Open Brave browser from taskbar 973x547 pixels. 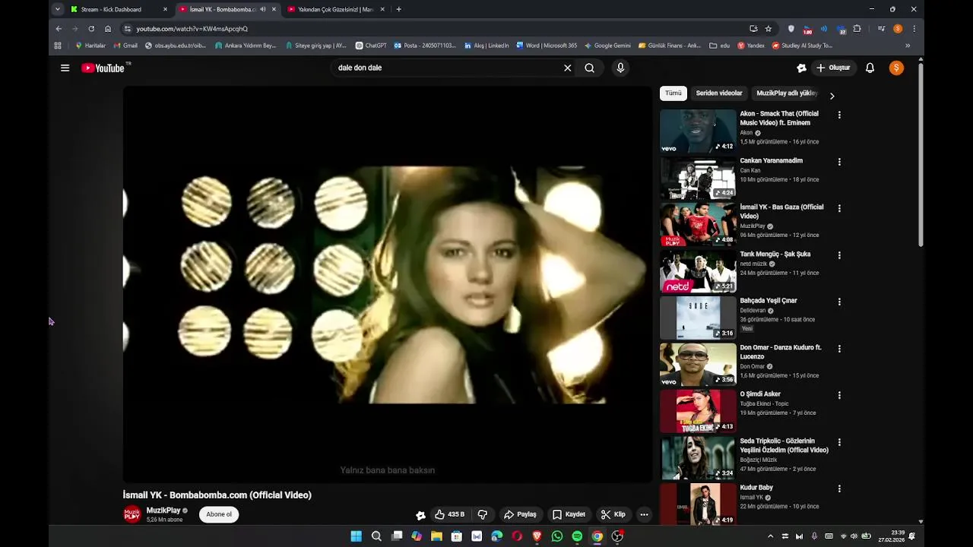(537, 536)
